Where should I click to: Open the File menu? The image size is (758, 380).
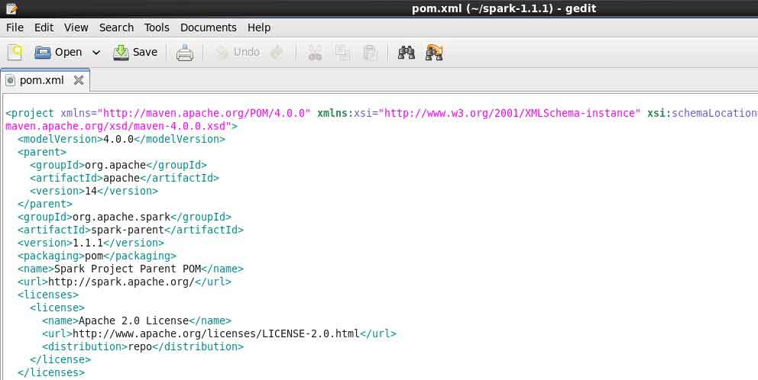(15, 27)
